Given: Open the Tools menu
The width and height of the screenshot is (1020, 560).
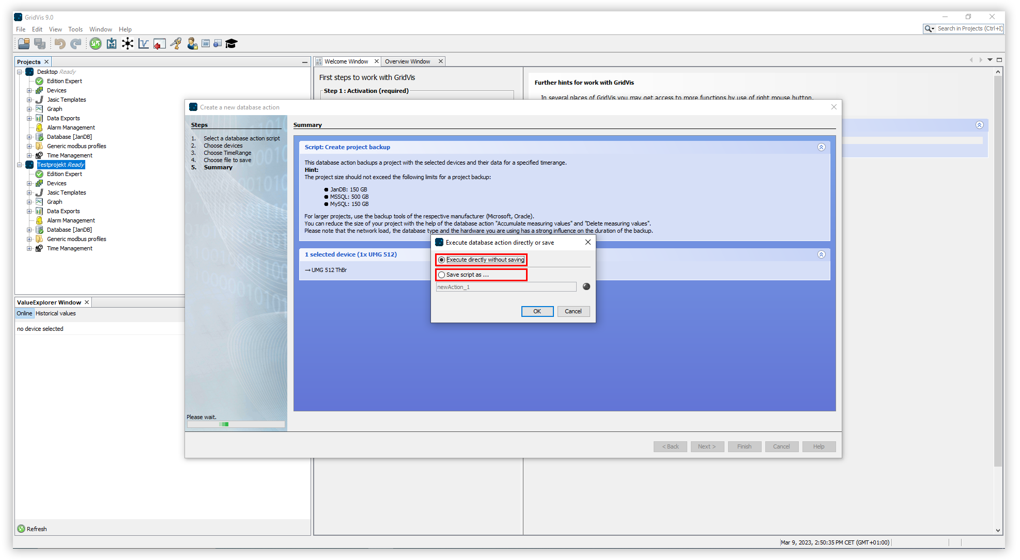Looking at the screenshot, I should tap(75, 29).
